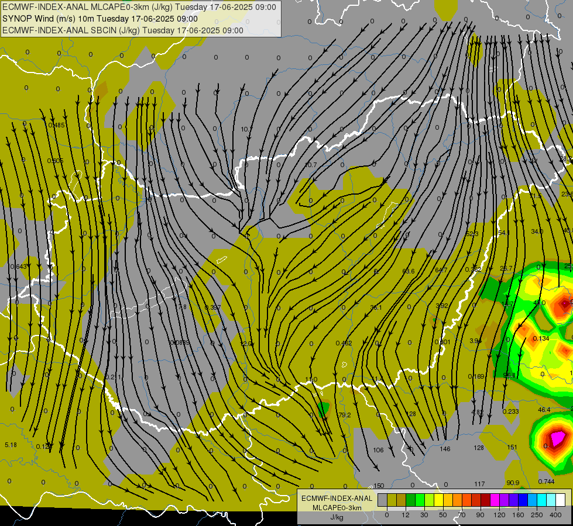This screenshot has width=573, height=526.
Task: Select the map value 34.0
Action: coord(537,232)
